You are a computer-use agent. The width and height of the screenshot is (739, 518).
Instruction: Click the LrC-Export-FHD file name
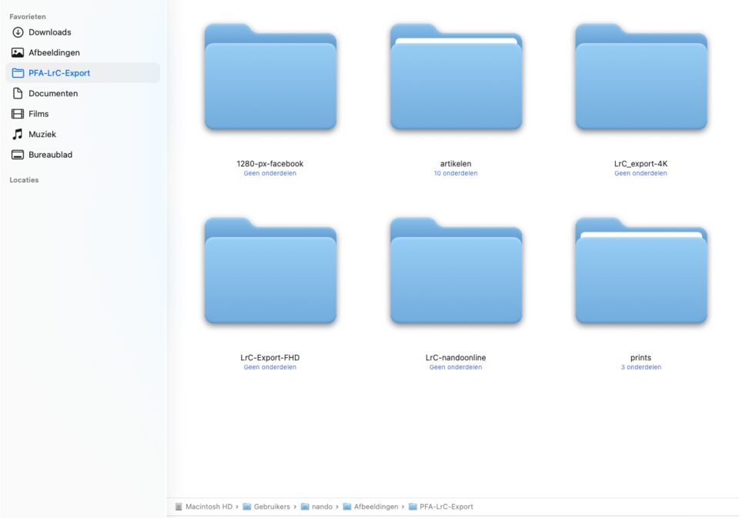click(270, 358)
